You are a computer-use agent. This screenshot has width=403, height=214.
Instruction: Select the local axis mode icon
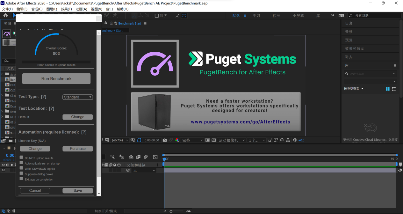[x=134, y=15]
